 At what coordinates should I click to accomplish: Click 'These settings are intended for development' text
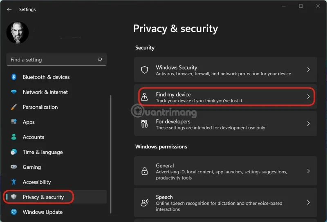[x=211, y=128]
